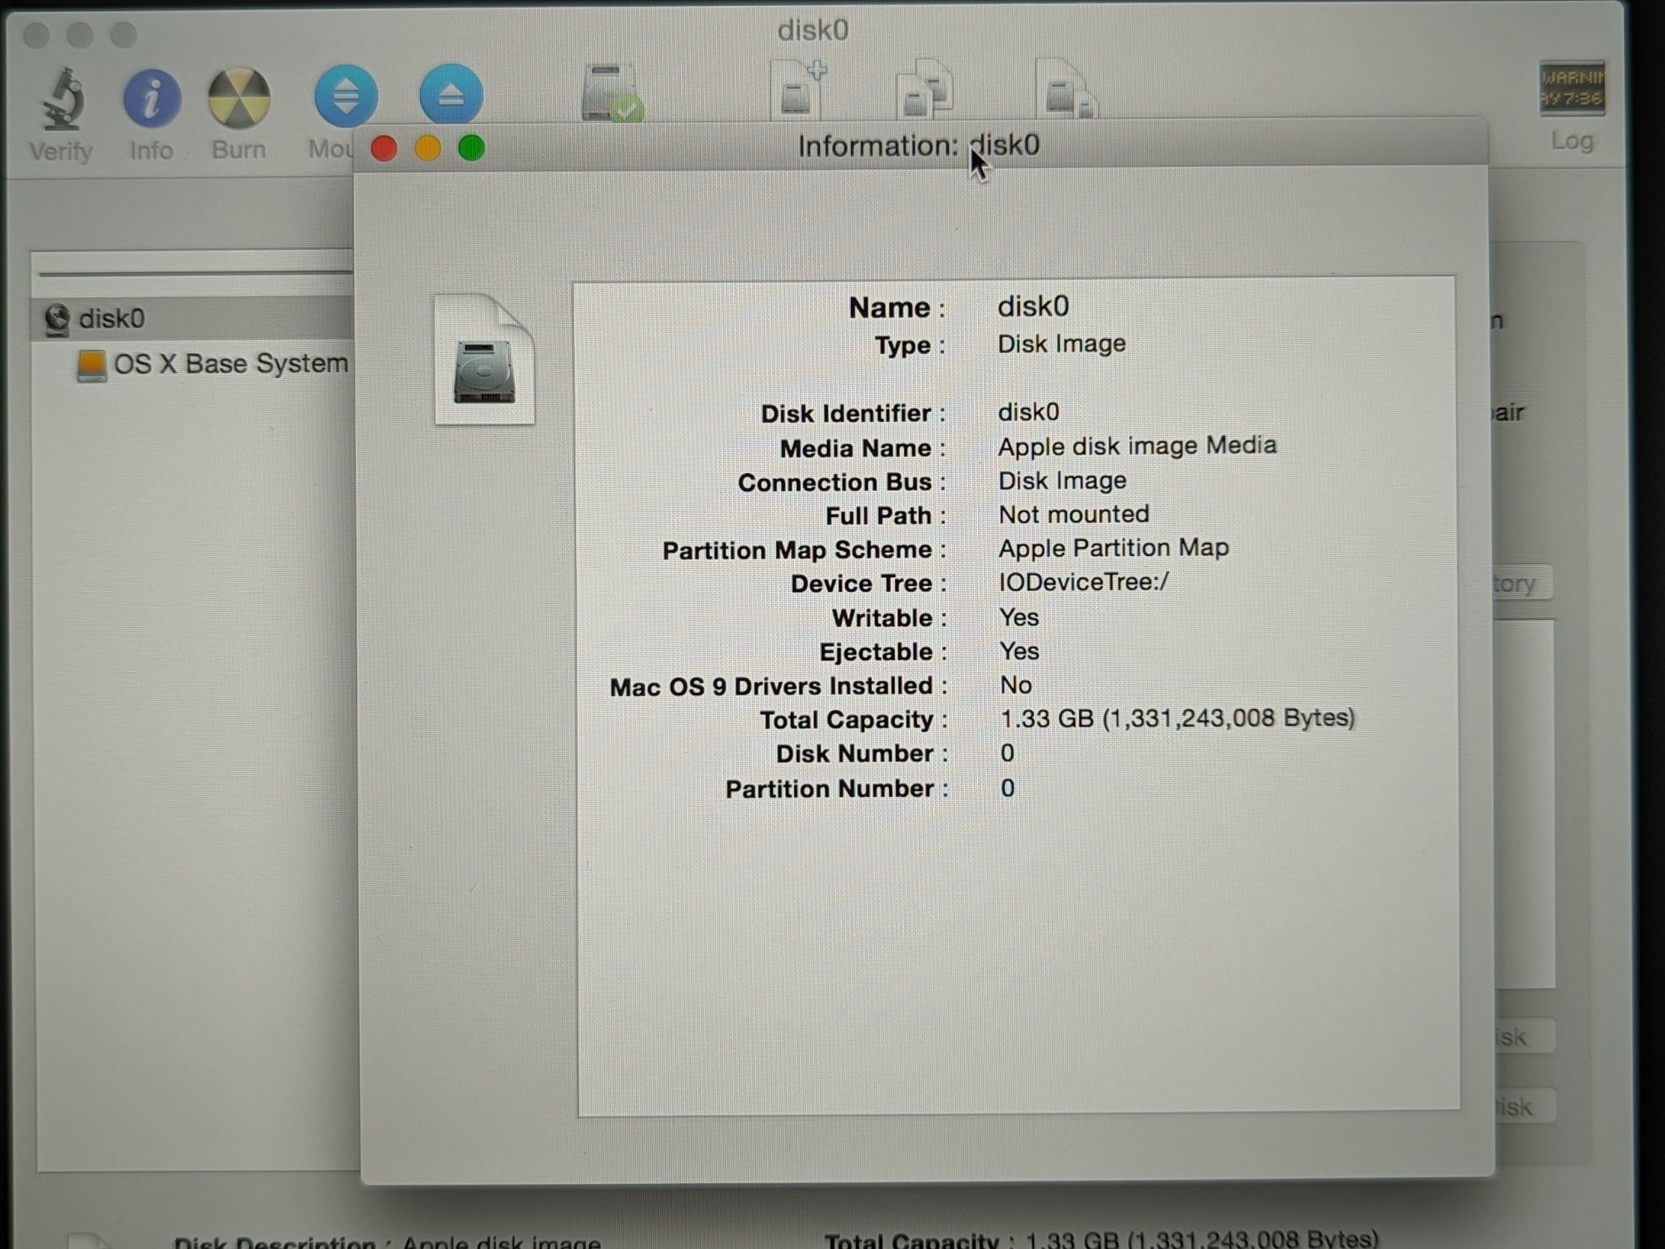1665x1249 pixels.
Task: Click the disk0 value beside Name
Action: coord(1032,306)
